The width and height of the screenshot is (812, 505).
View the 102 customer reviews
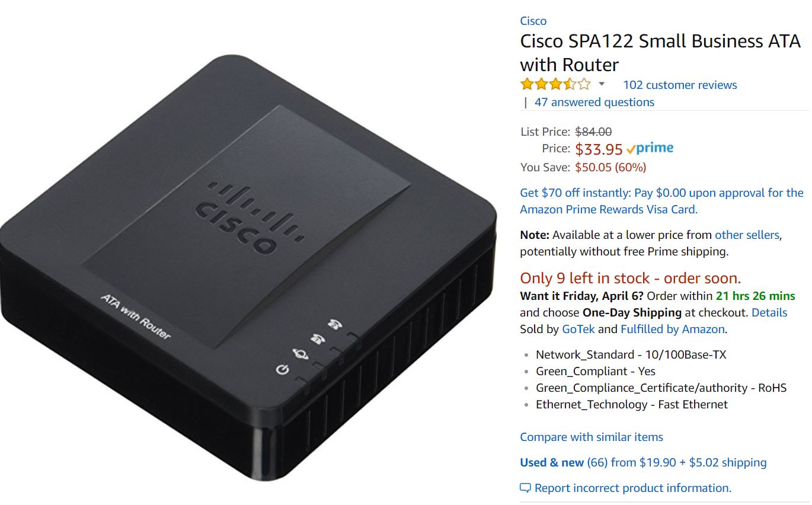680,85
